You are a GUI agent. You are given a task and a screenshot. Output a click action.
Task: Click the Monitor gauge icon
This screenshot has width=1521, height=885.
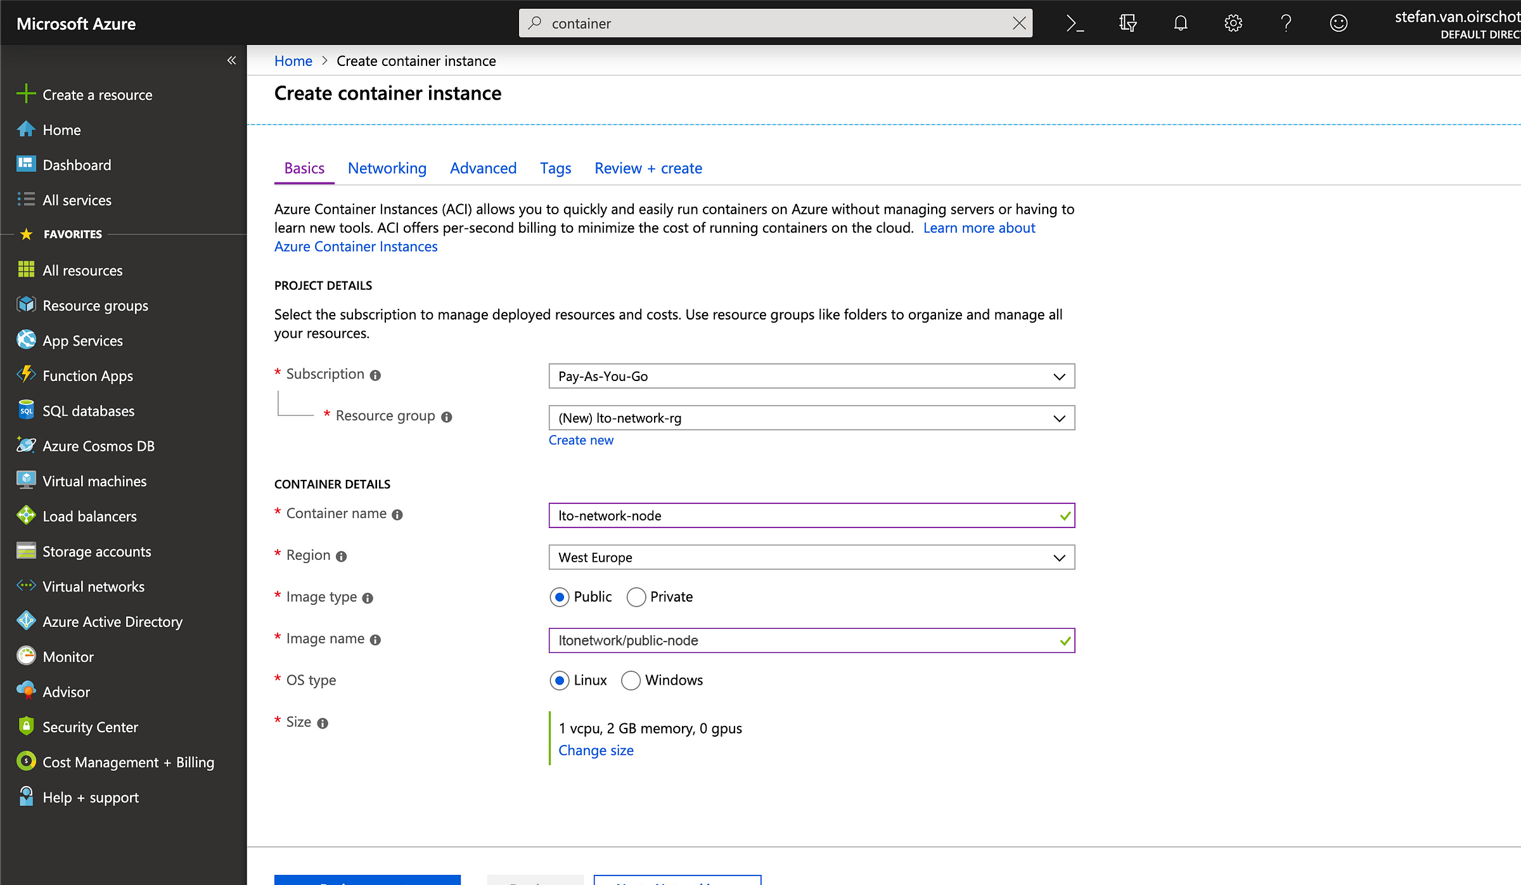coord(26,656)
